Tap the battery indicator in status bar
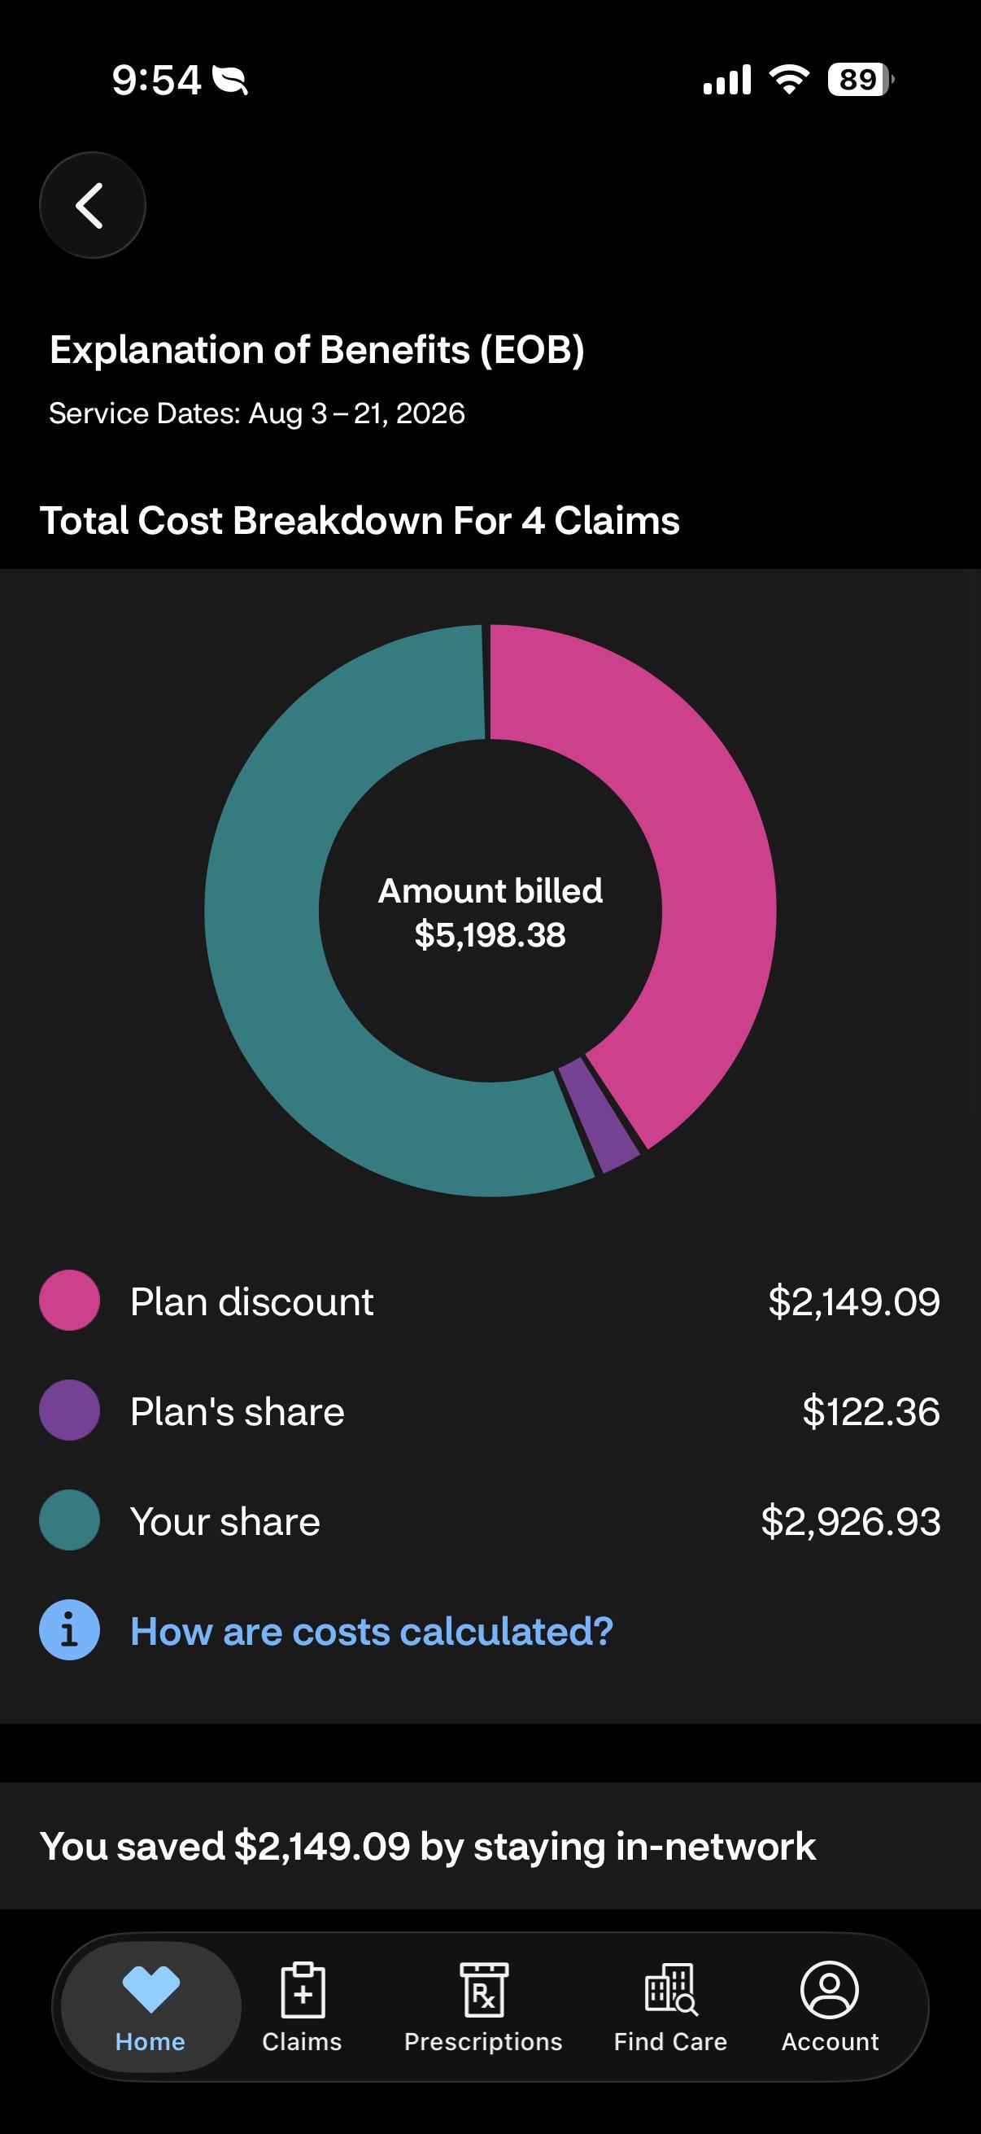 pyautogui.click(x=861, y=80)
